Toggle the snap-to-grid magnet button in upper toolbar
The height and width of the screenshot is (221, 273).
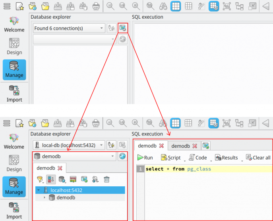[x=214, y=6]
